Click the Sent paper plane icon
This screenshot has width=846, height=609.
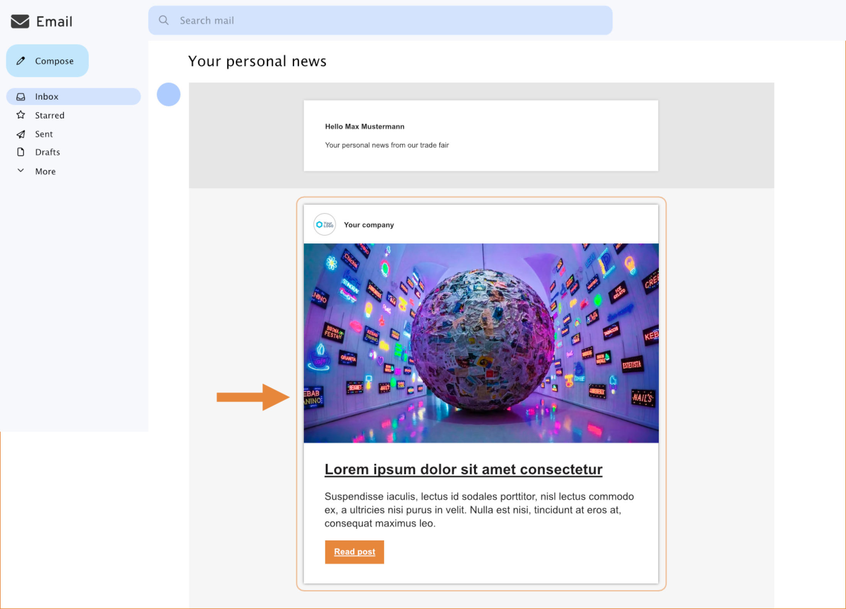coord(21,134)
